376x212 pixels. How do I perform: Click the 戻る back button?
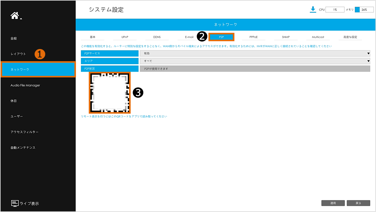coord(358,203)
